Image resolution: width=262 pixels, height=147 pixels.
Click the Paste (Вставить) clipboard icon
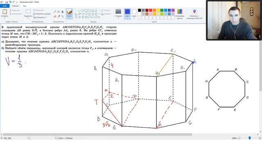(5, 12)
